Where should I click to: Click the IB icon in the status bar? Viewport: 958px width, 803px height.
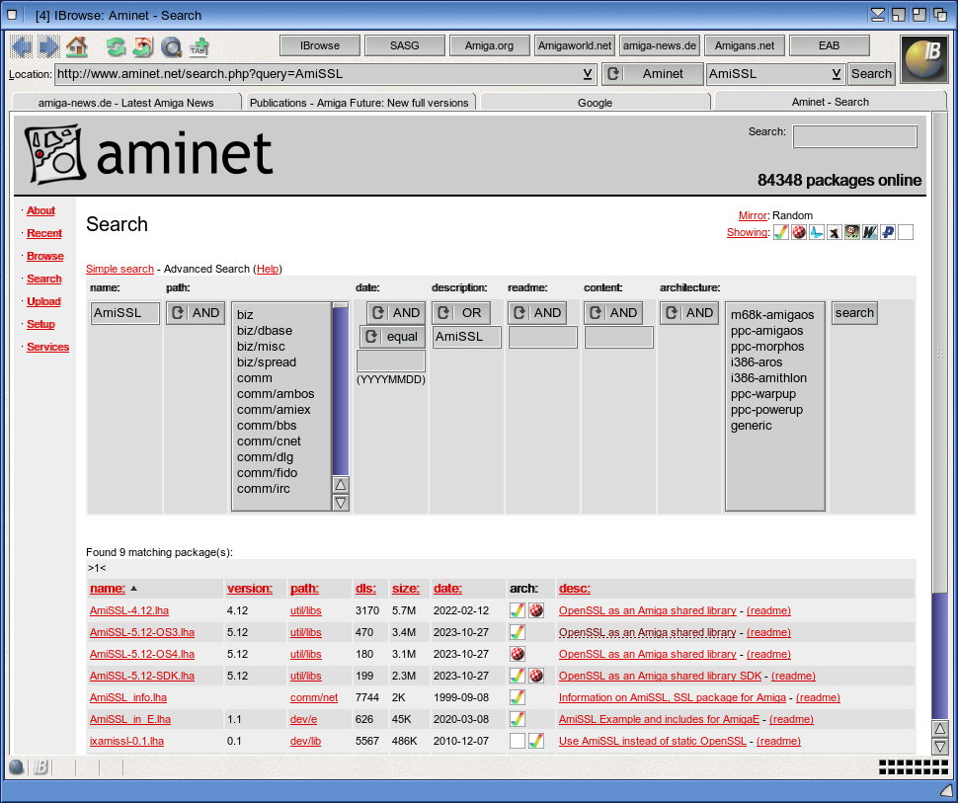(40, 766)
